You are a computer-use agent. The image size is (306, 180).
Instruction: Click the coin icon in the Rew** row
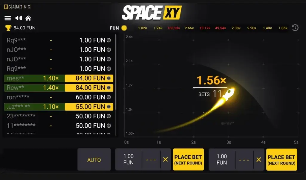click(109, 88)
